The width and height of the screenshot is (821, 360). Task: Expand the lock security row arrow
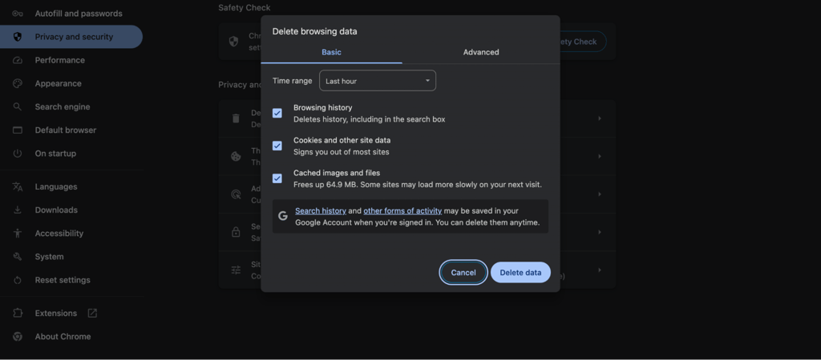pyautogui.click(x=600, y=232)
